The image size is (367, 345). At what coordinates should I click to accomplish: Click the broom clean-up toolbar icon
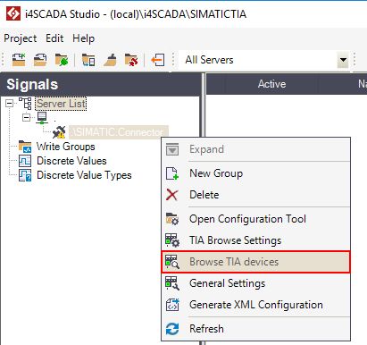pyautogui.click(x=110, y=60)
